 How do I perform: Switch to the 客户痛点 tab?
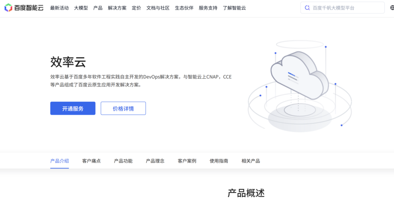92,161
